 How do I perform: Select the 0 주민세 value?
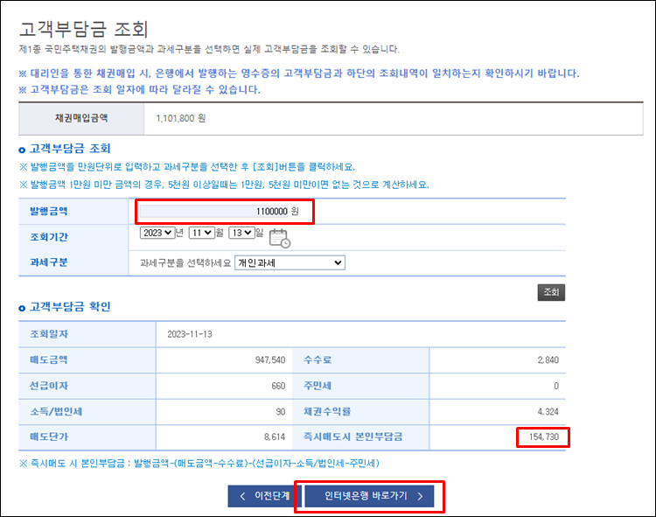[556, 386]
